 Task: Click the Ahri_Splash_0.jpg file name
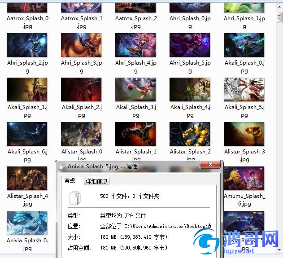pos(190,22)
